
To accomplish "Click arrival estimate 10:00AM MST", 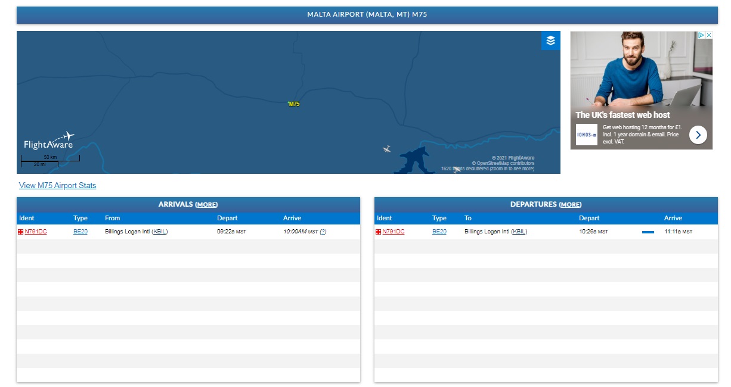I will click(x=301, y=232).
